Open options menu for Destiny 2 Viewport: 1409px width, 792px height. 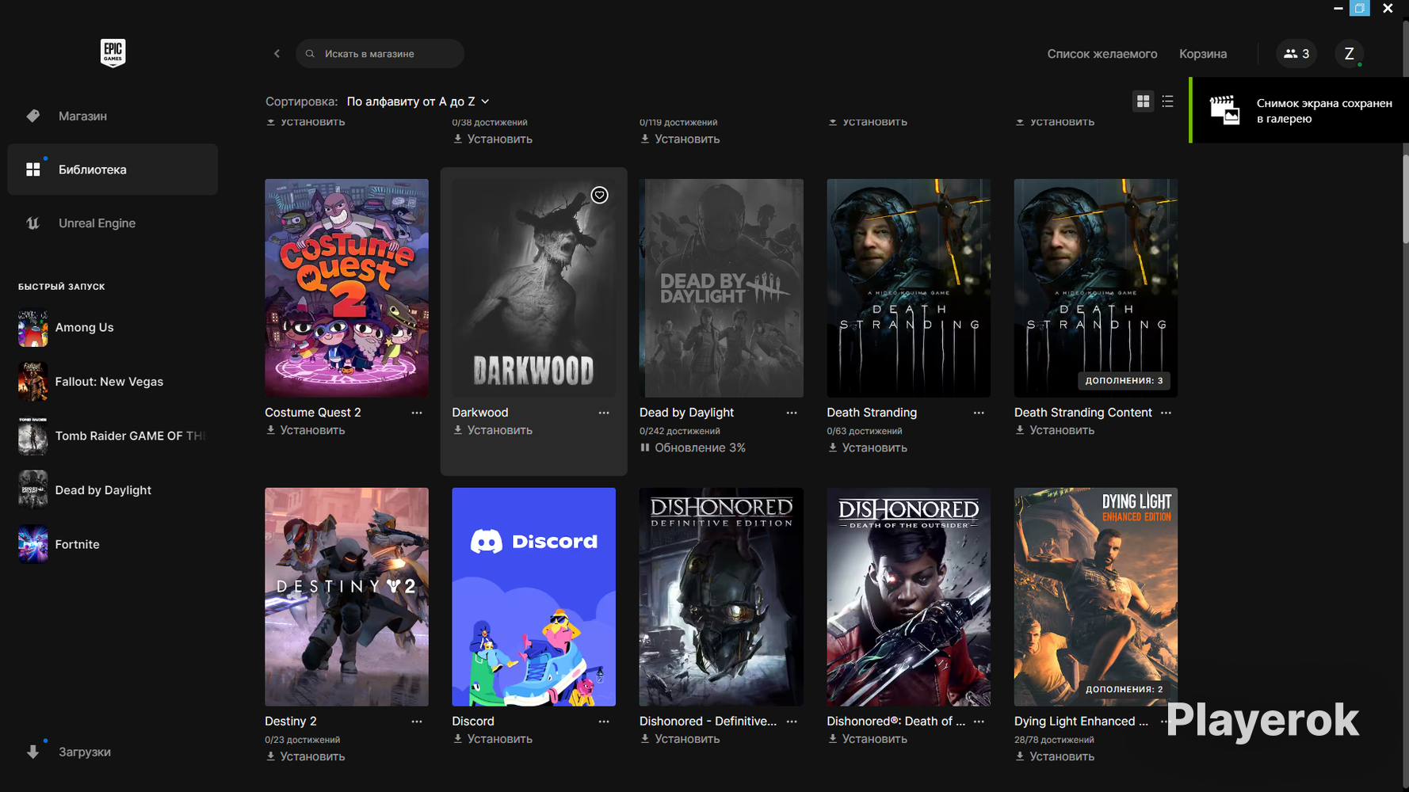tap(417, 722)
